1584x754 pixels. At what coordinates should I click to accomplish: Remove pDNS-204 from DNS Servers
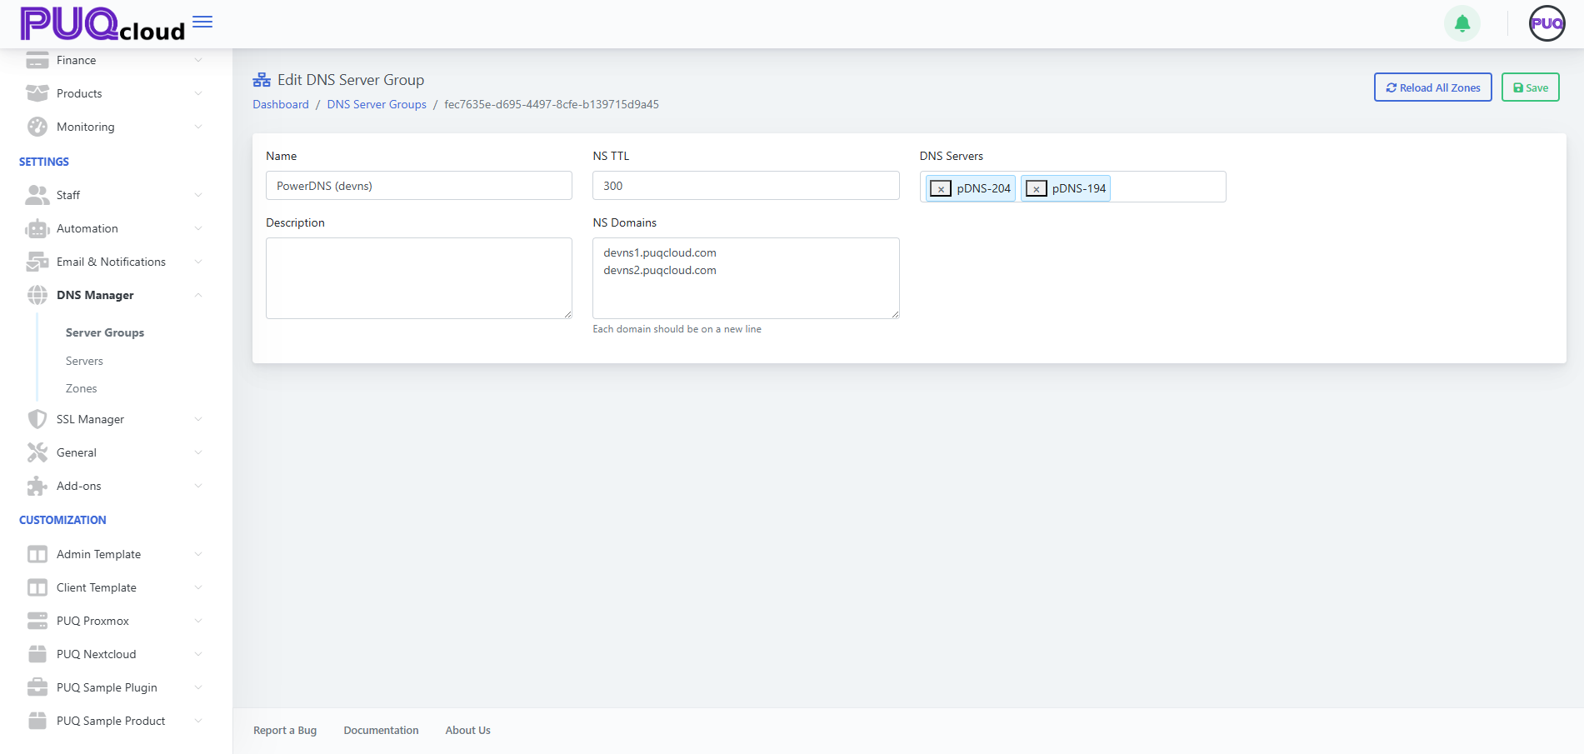[x=941, y=189]
